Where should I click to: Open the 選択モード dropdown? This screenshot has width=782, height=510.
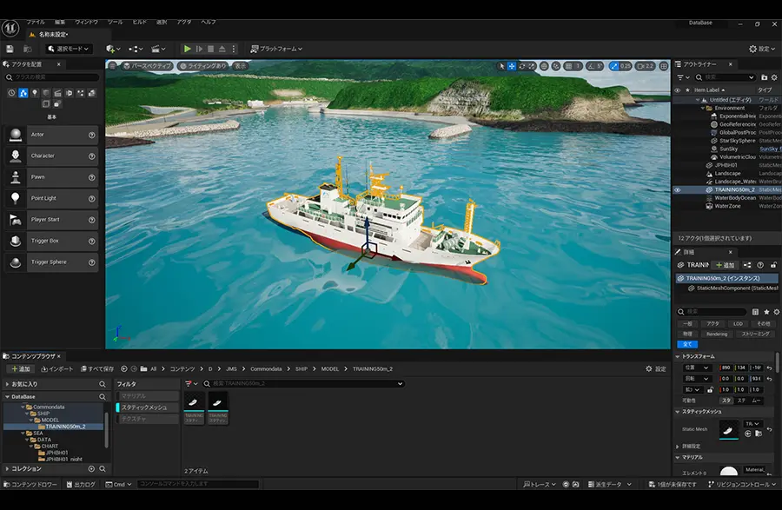pos(69,49)
